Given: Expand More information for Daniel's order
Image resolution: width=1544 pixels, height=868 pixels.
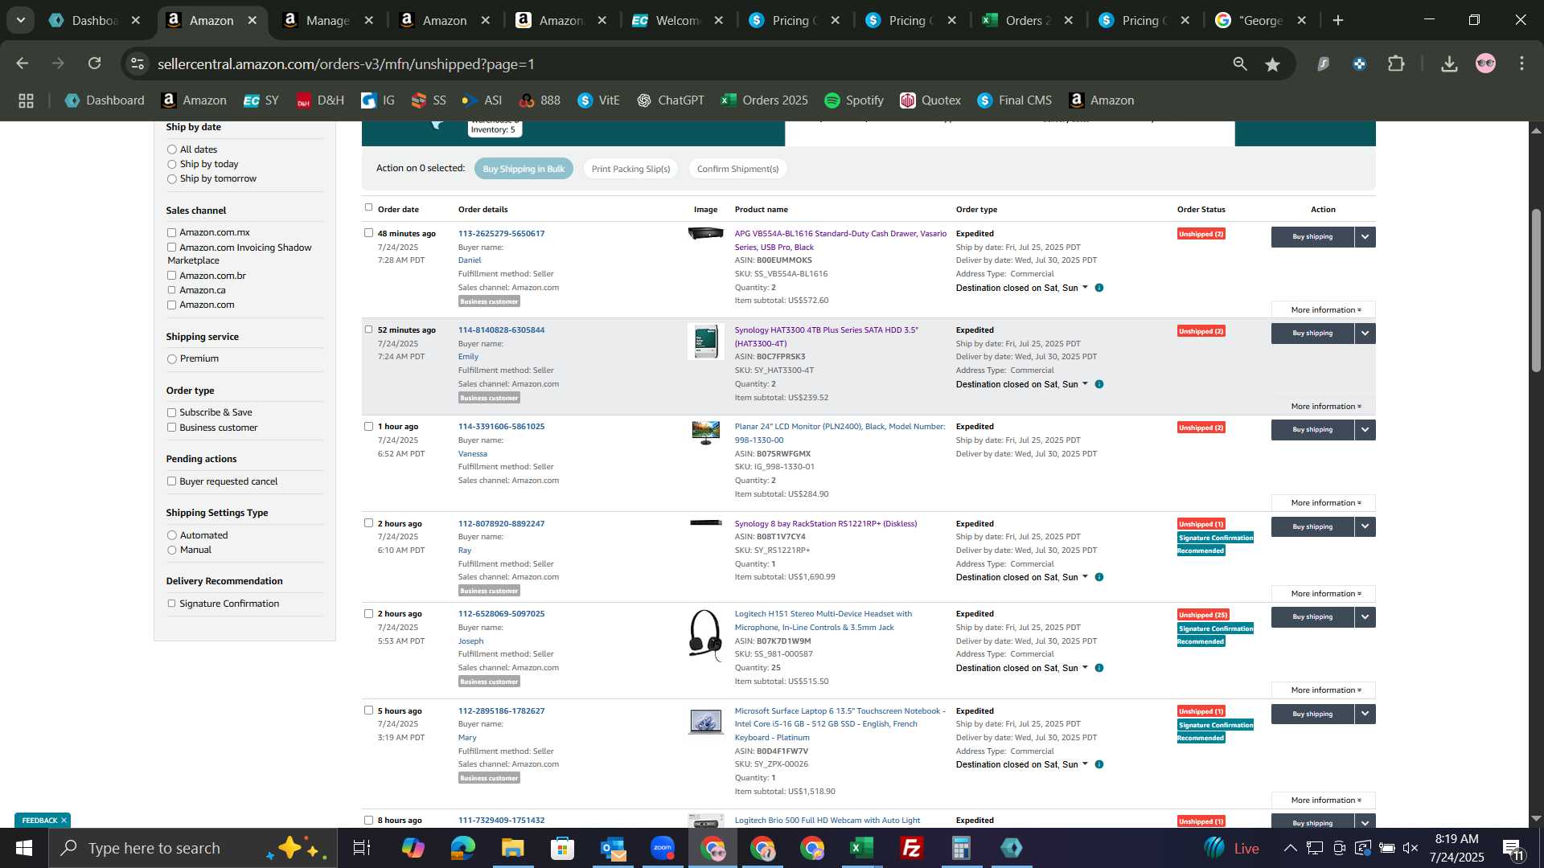Looking at the screenshot, I should [1324, 310].
